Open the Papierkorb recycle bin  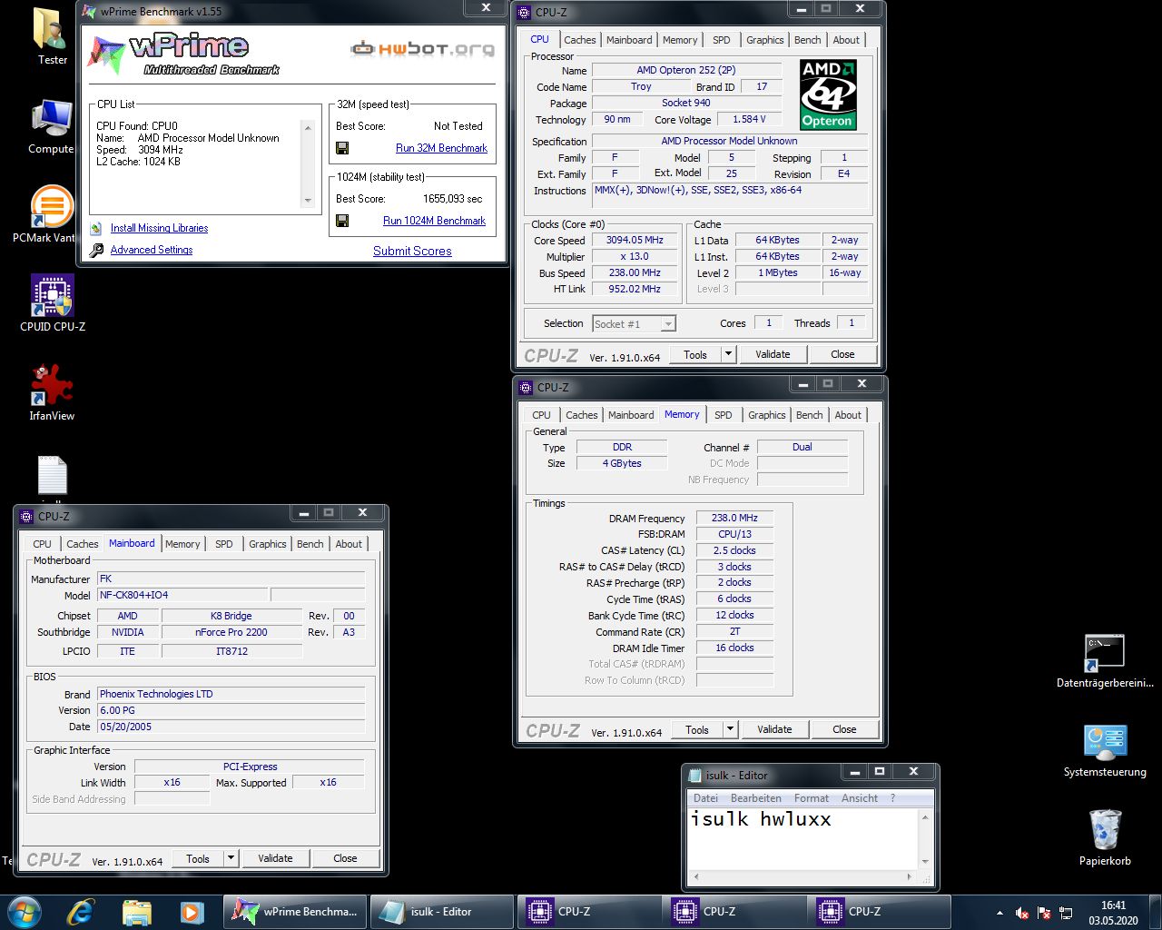tap(1105, 836)
